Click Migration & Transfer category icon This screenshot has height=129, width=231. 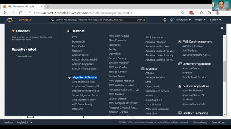(x=70, y=77)
